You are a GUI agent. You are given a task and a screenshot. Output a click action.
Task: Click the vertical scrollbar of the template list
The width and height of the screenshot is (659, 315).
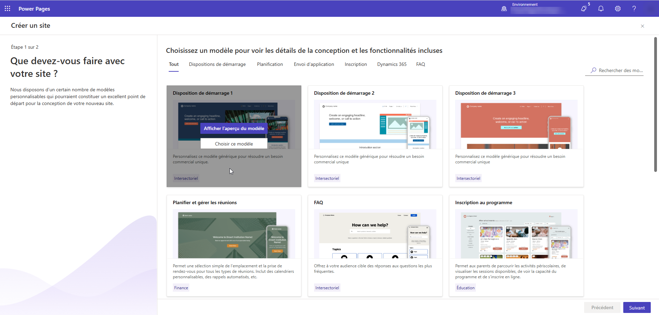pos(655,103)
